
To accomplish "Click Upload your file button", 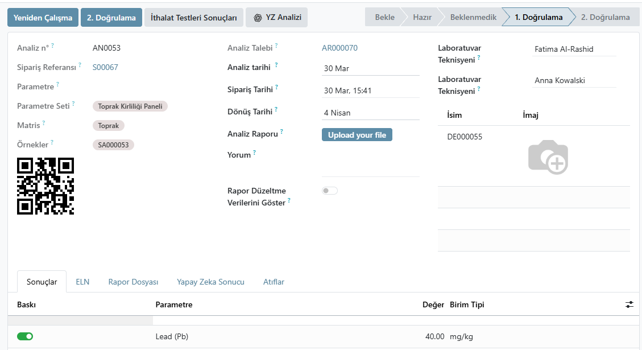I will (x=357, y=135).
